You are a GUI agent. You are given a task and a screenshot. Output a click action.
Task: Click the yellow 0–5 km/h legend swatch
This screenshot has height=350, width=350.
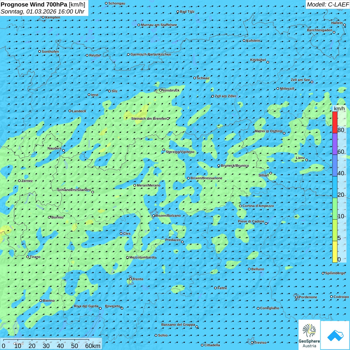click(335, 251)
